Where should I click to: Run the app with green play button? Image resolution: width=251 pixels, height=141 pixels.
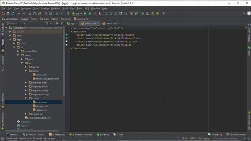pyautogui.click(x=85, y=14)
